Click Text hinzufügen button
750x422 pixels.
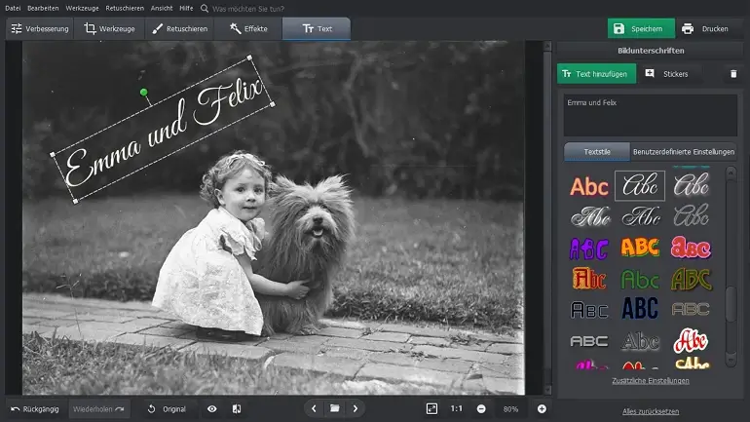[x=596, y=74]
